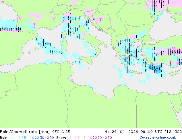182x140 pixels.
Task: Click the Rain legend value 20
Action: (x=37, y=138)
